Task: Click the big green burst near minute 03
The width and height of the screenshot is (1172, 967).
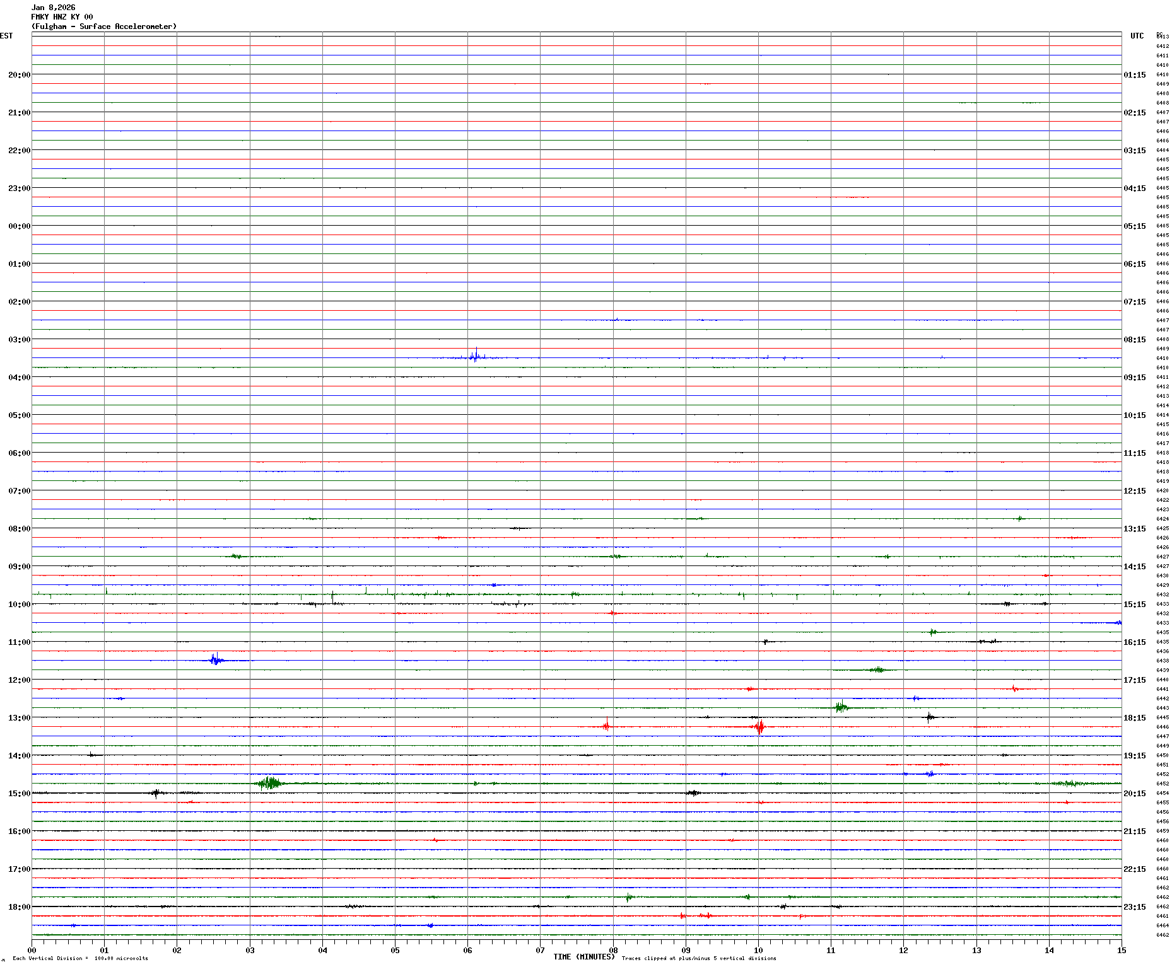Action: (270, 783)
